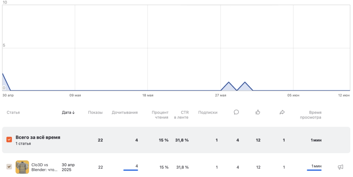Click the chart peak after 27 мая
The width and height of the screenshot is (353, 177).
tap(229, 82)
